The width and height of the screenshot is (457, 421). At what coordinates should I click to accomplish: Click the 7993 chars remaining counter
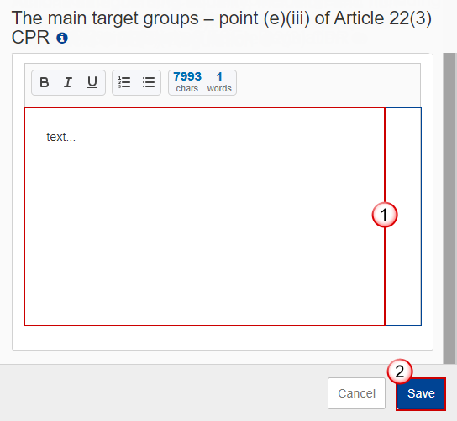point(187,82)
